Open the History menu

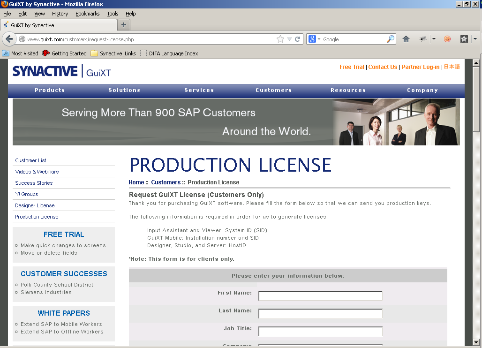pos(60,14)
